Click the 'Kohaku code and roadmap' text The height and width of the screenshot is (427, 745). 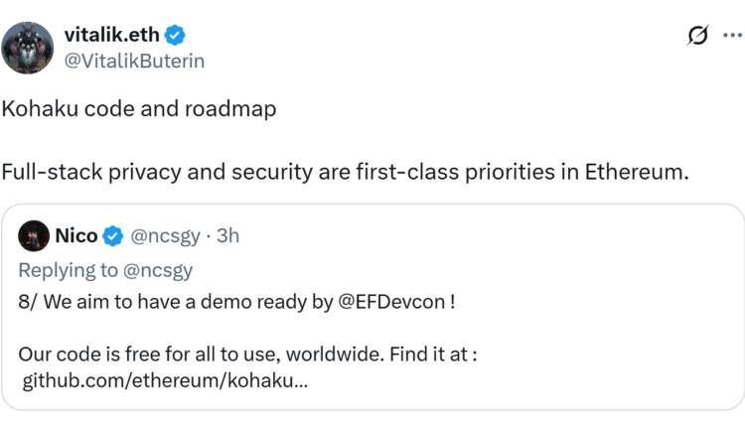tap(139, 109)
